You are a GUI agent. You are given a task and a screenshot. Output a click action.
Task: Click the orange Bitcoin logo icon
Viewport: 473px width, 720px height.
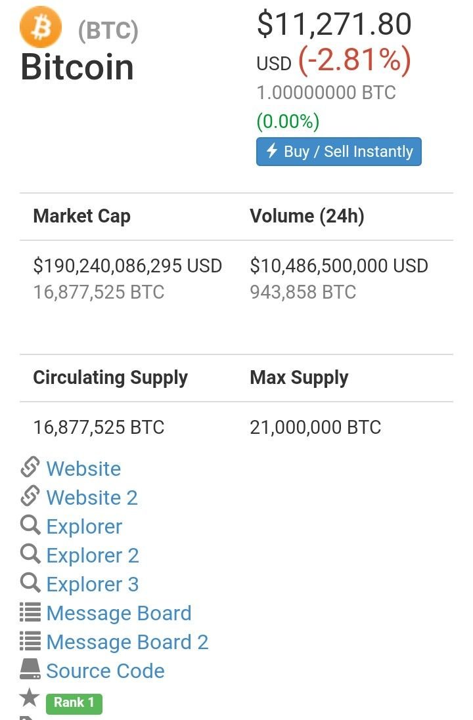click(x=41, y=27)
